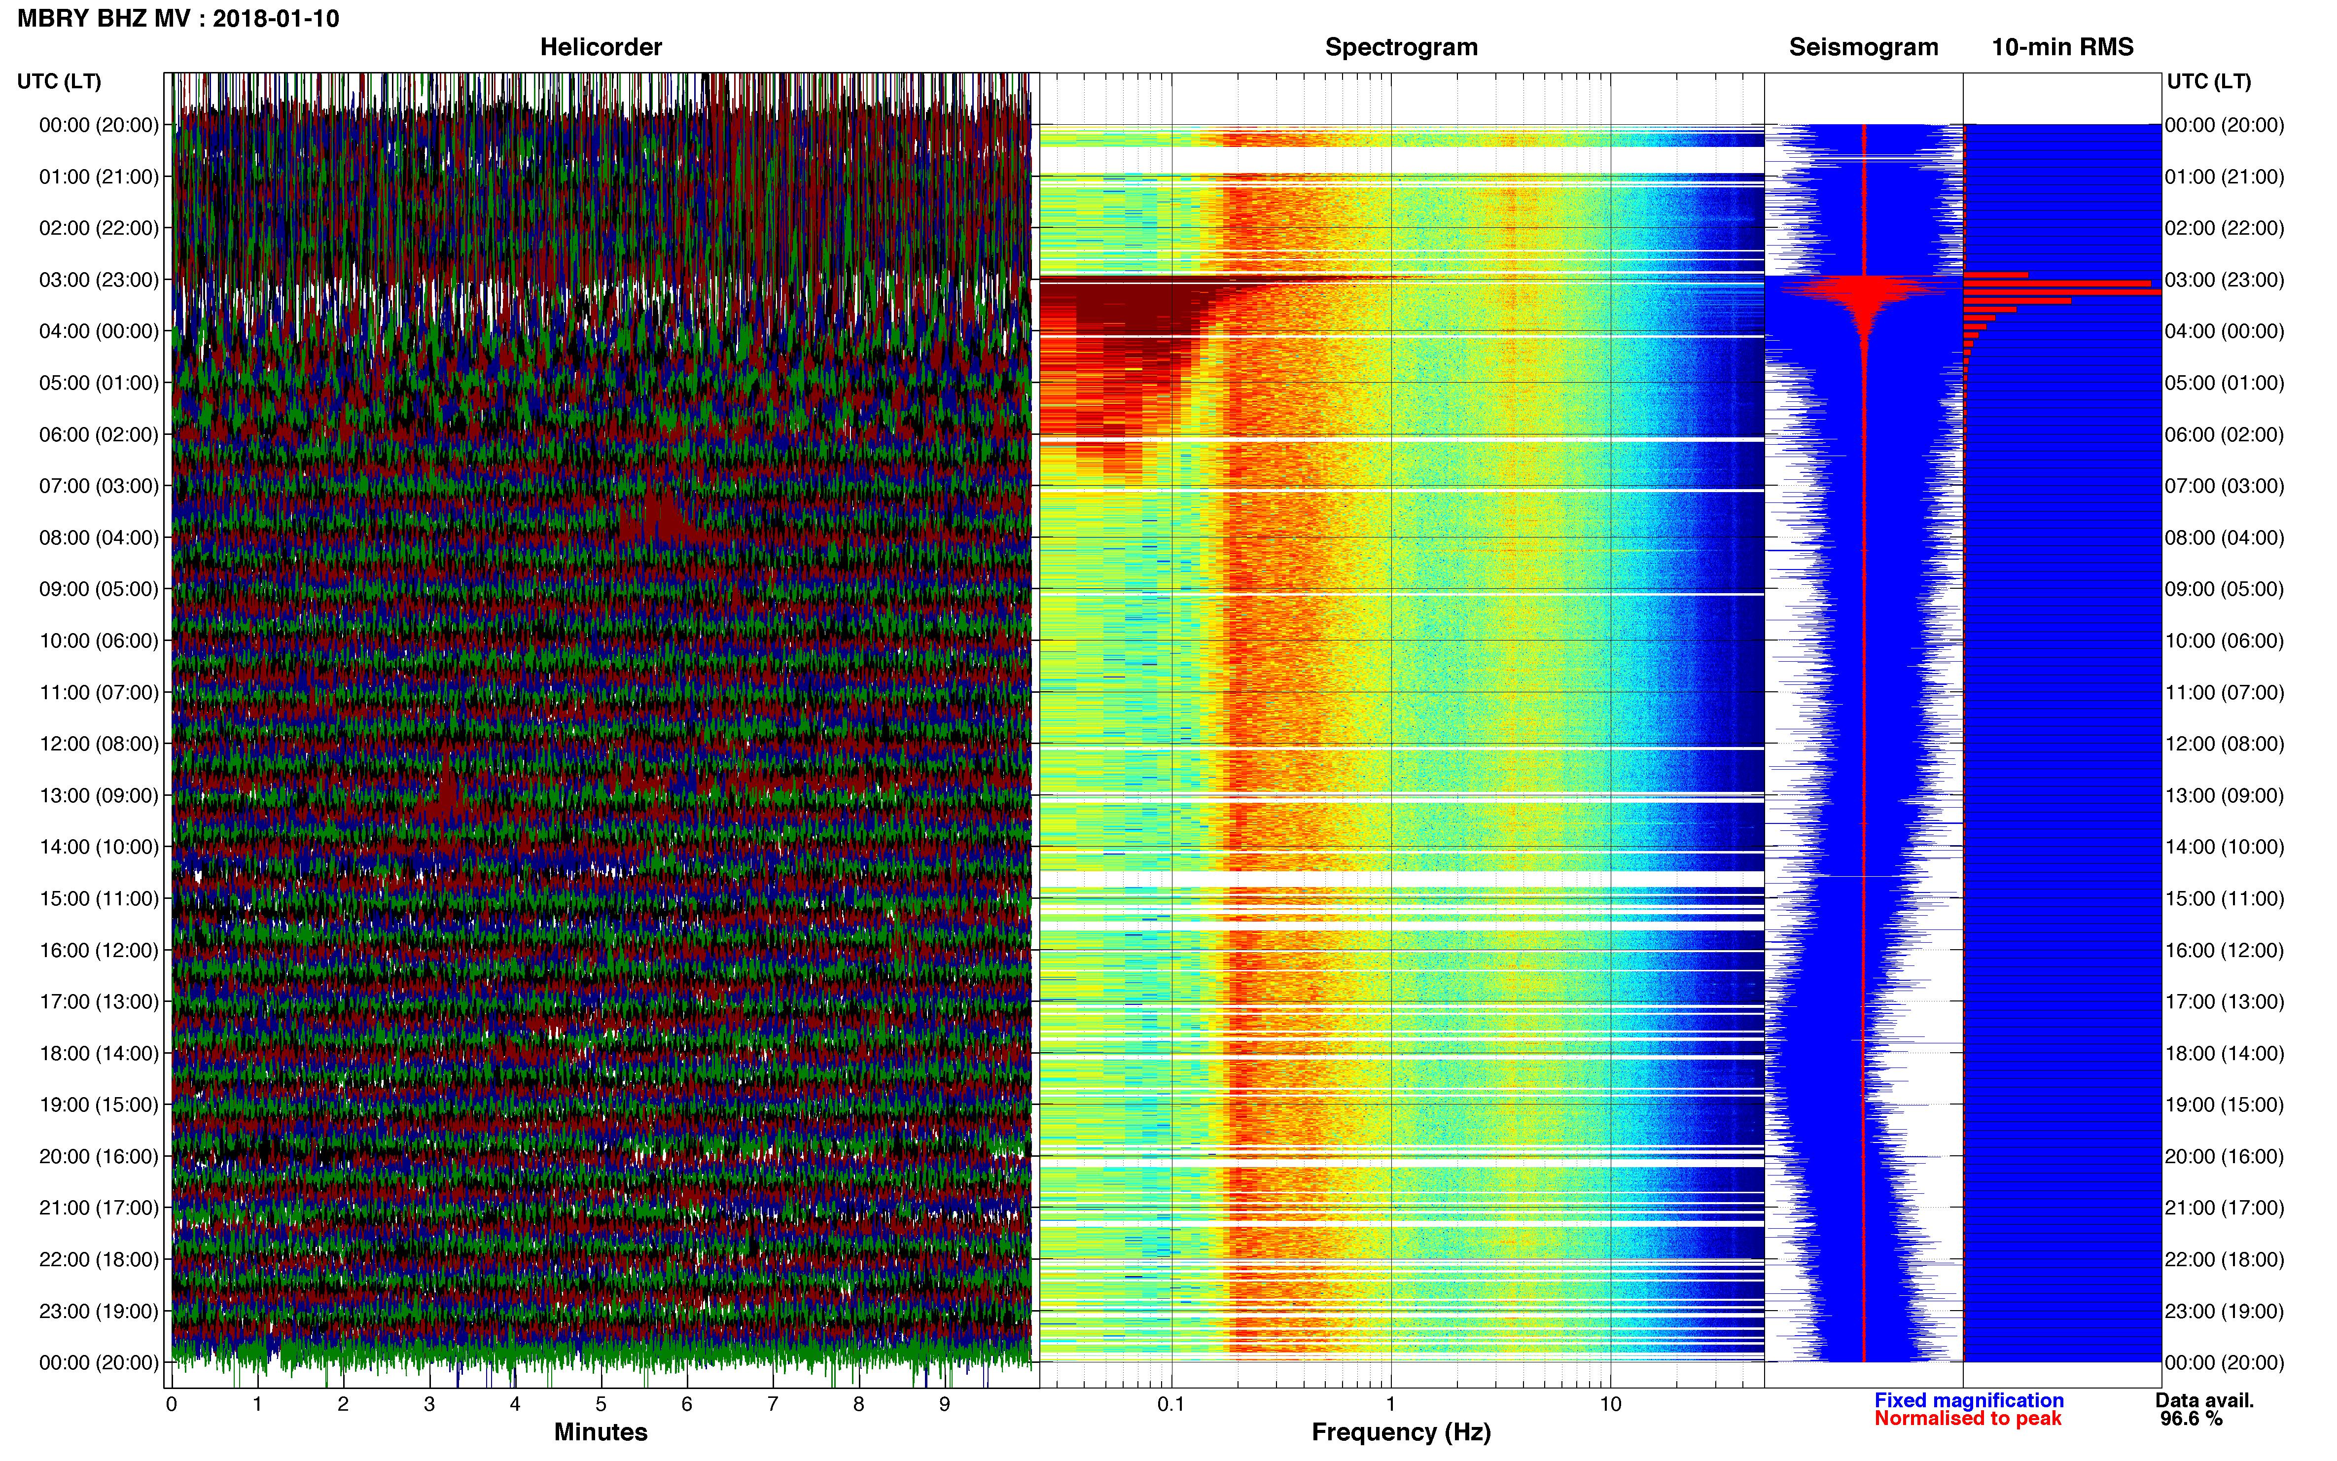The width and height of the screenshot is (2337, 1461).
Task: Click the left '18:00 (14:00)' time label
Action: (x=99, y=1053)
